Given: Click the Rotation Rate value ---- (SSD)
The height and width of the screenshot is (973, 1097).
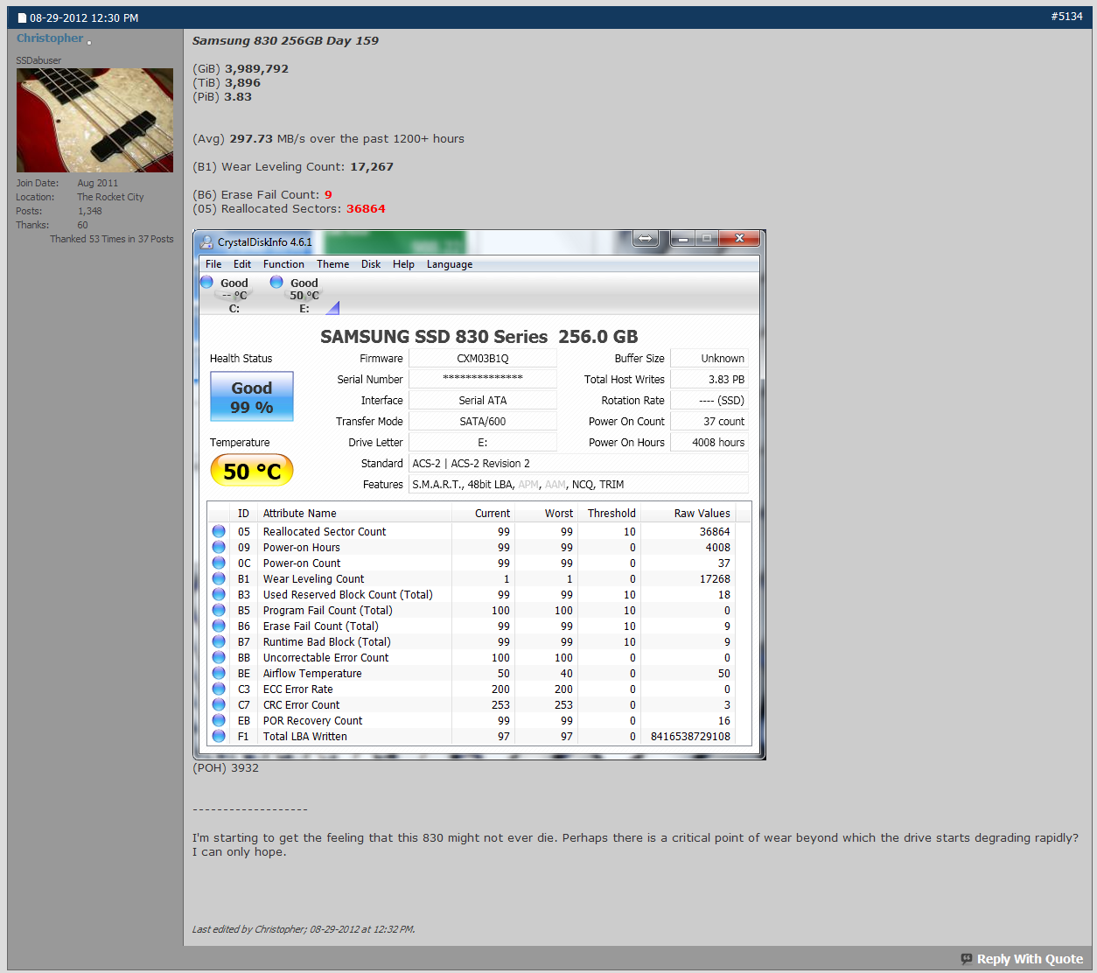Looking at the screenshot, I should tap(709, 401).
